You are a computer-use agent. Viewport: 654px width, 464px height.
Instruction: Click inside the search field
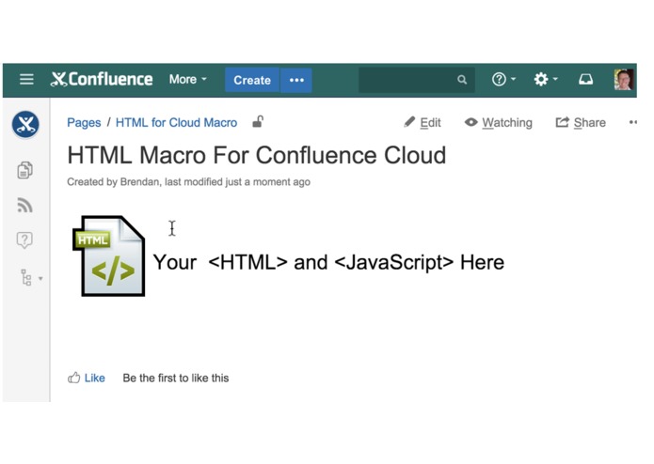coord(416,80)
